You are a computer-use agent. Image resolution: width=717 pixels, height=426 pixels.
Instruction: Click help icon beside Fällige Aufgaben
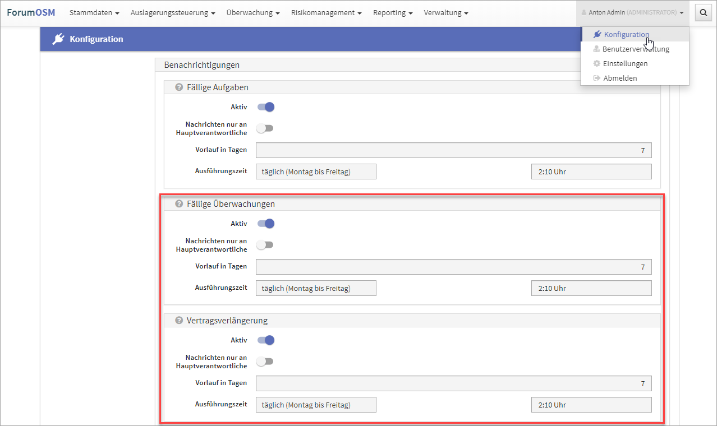pos(180,87)
